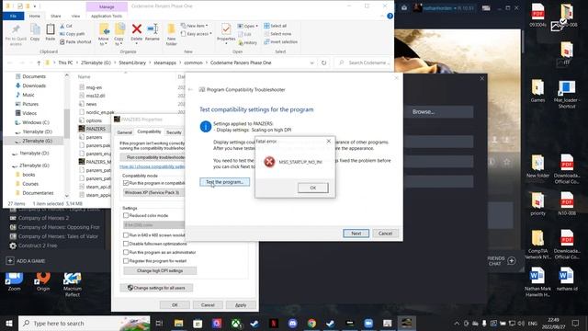Toggle Run this program in compatibility mode
The image size is (588, 331).
(x=126, y=183)
